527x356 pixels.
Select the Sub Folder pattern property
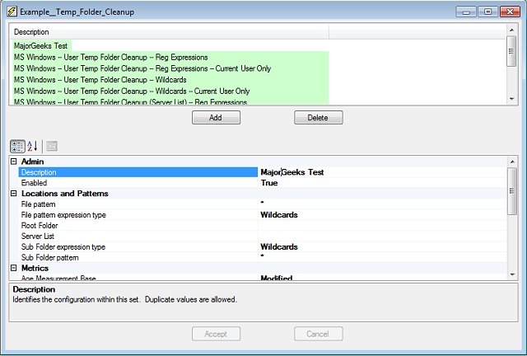coord(138,257)
